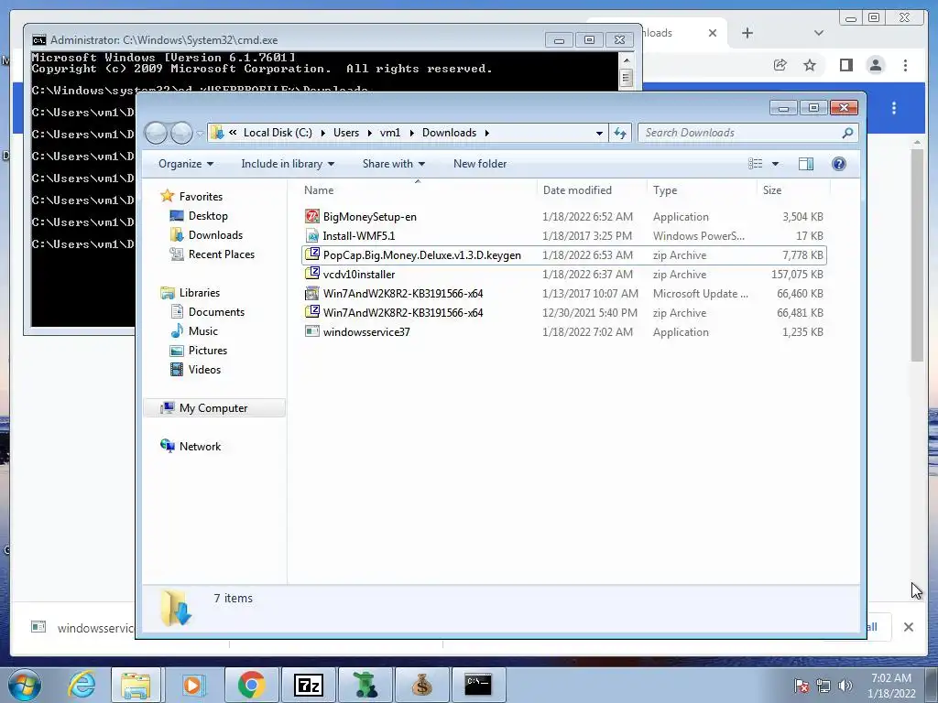Viewport: 938px width, 703px height.
Task: Open Chrome tab search chevron
Action: coord(818,33)
